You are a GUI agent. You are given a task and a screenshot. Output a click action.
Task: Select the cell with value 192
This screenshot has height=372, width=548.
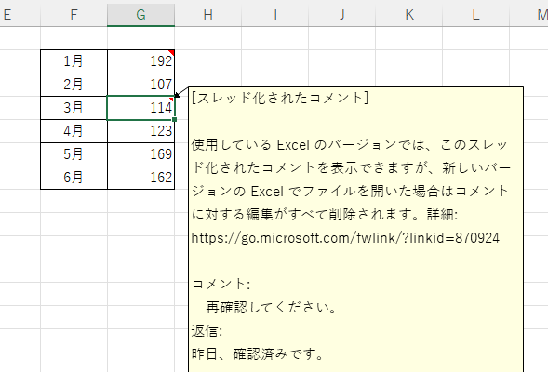[140, 61]
